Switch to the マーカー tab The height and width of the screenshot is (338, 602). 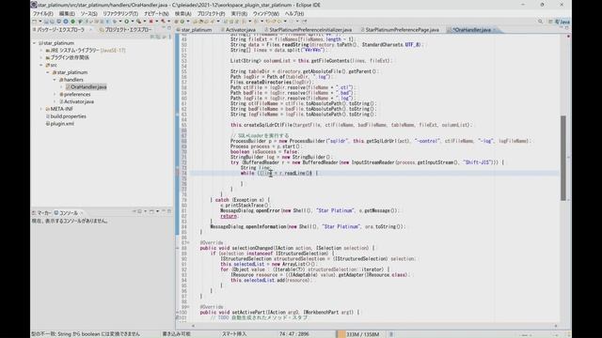pyautogui.click(x=41, y=213)
